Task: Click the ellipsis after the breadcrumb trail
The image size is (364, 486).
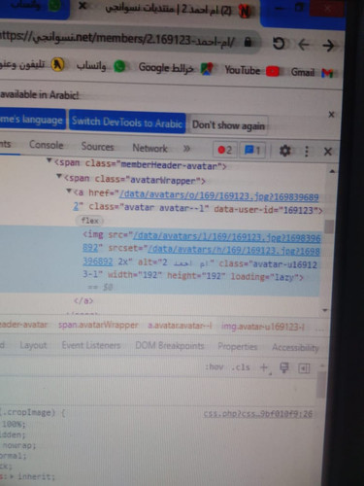Action: tap(319, 329)
